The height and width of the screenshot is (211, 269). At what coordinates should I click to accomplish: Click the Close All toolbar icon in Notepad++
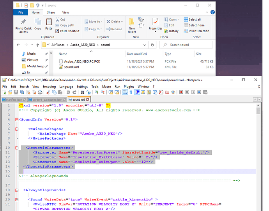coord(34,92)
